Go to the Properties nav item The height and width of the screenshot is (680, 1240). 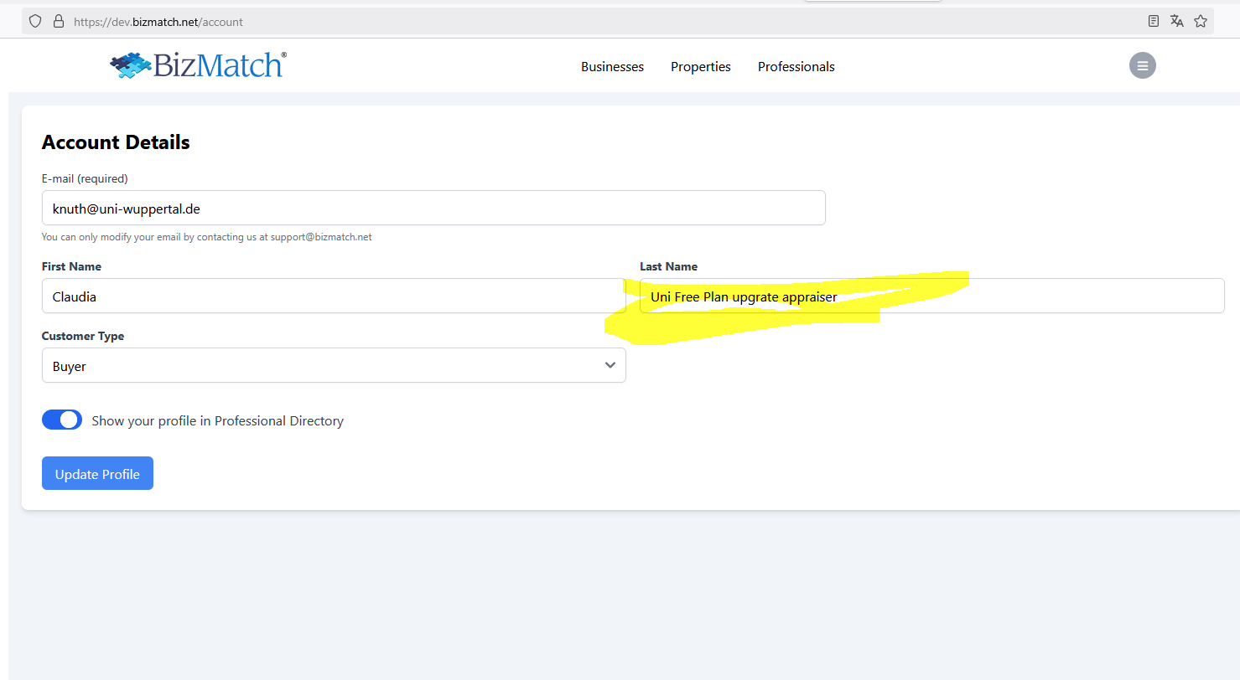coord(700,67)
